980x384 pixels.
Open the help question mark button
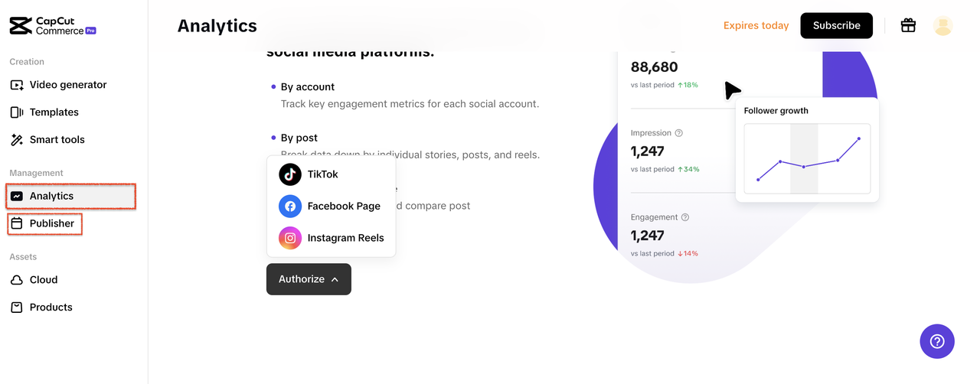pyautogui.click(x=937, y=341)
